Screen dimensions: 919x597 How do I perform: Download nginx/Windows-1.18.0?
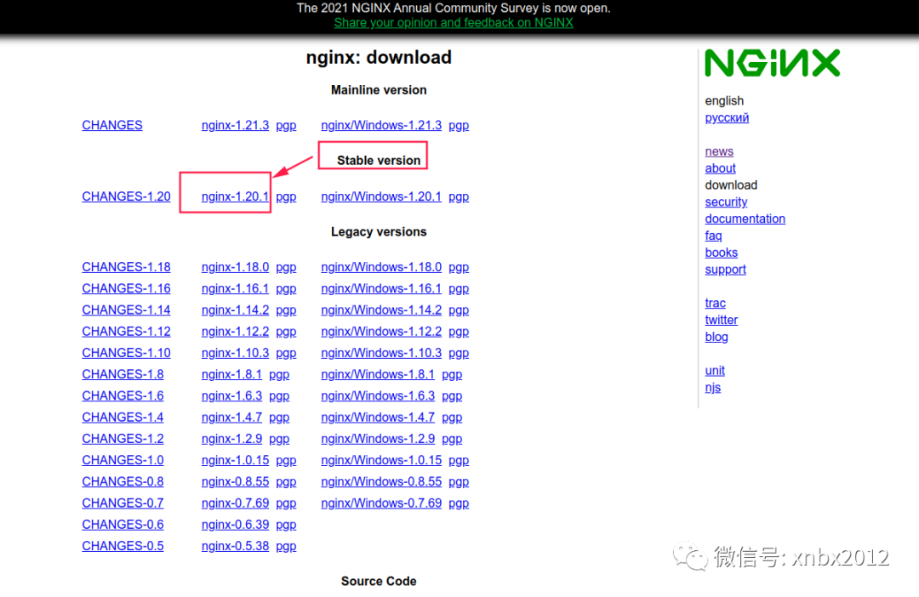381,267
